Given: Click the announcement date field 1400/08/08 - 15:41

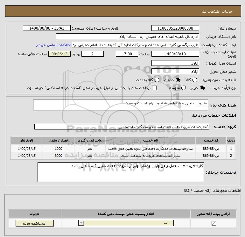Looking at the screenshot, I should tap(47, 28).
